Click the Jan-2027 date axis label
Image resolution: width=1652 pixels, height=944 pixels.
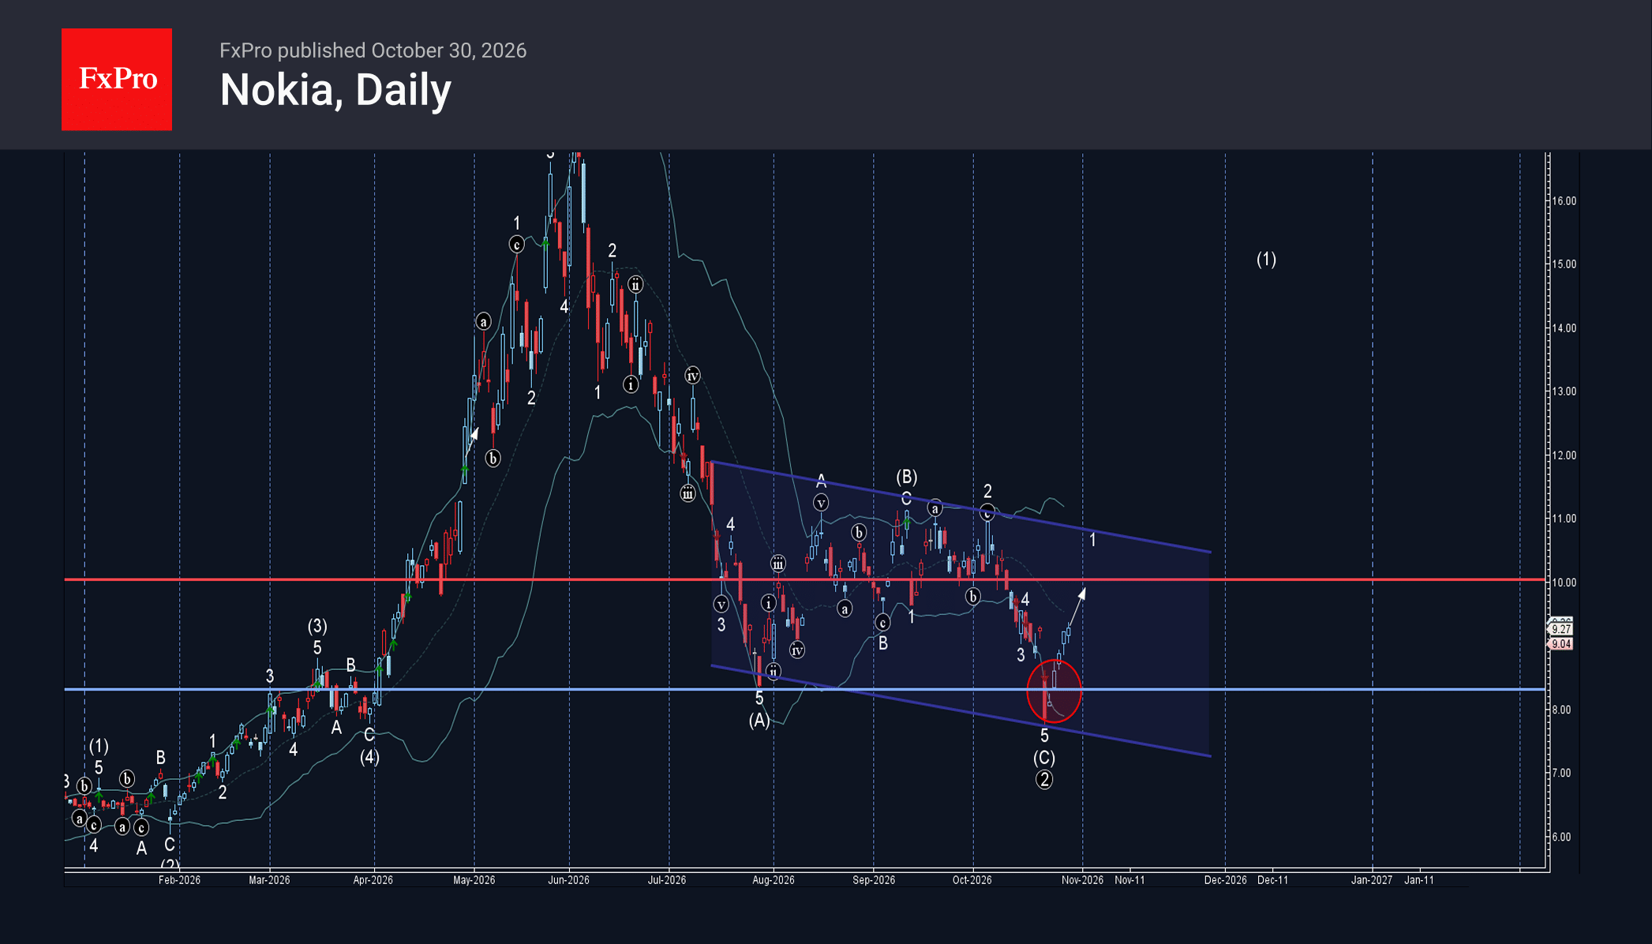[x=1372, y=880]
